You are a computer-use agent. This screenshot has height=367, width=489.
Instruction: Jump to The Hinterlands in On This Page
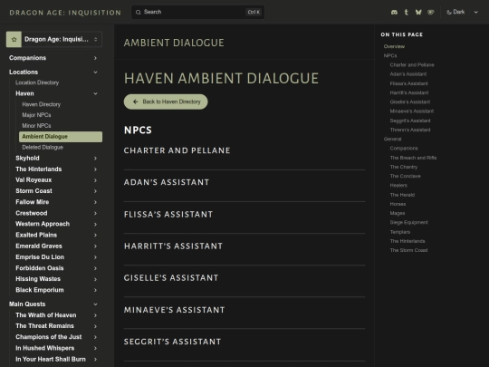pos(407,241)
